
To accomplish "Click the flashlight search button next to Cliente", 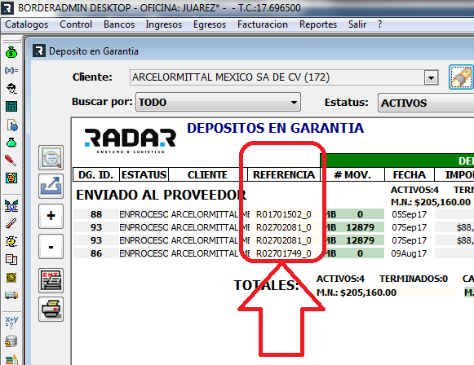I will pos(461,77).
